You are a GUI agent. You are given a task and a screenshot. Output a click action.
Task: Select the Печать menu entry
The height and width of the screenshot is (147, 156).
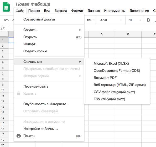point(49,136)
